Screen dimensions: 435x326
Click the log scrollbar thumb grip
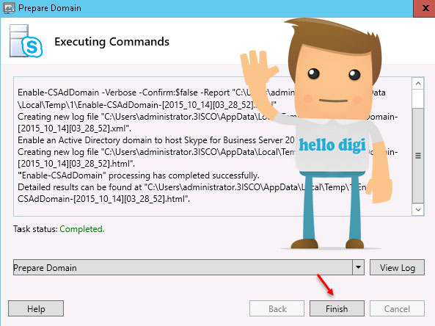click(x=418, y=156)
